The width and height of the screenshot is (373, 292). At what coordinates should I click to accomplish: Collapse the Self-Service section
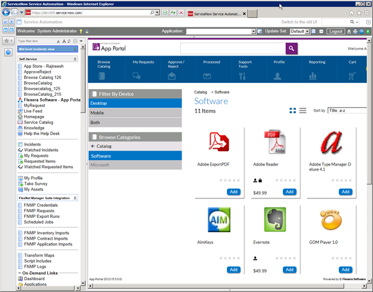[x=75, y=59]
